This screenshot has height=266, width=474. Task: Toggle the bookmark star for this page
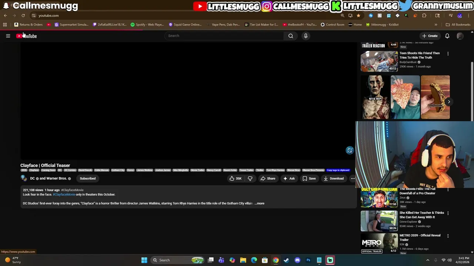coord(358,16)
